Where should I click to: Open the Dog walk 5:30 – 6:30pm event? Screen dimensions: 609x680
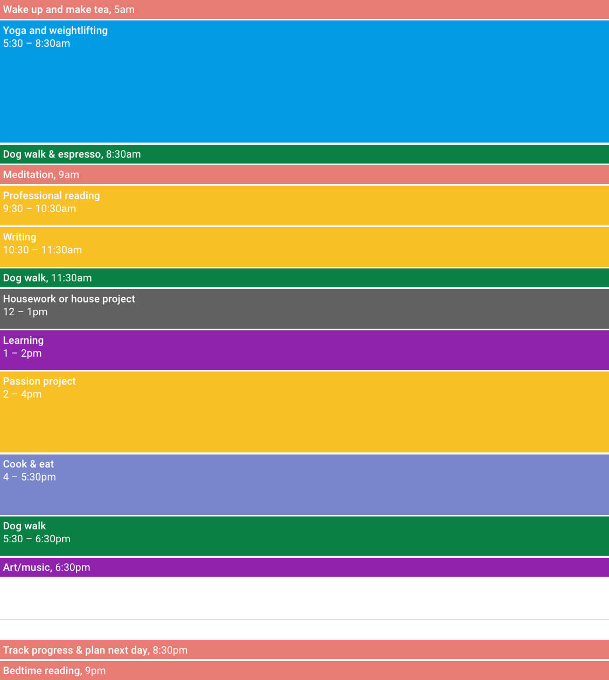[304, 536]
